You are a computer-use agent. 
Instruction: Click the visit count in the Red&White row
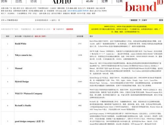[x=80, y=44]
